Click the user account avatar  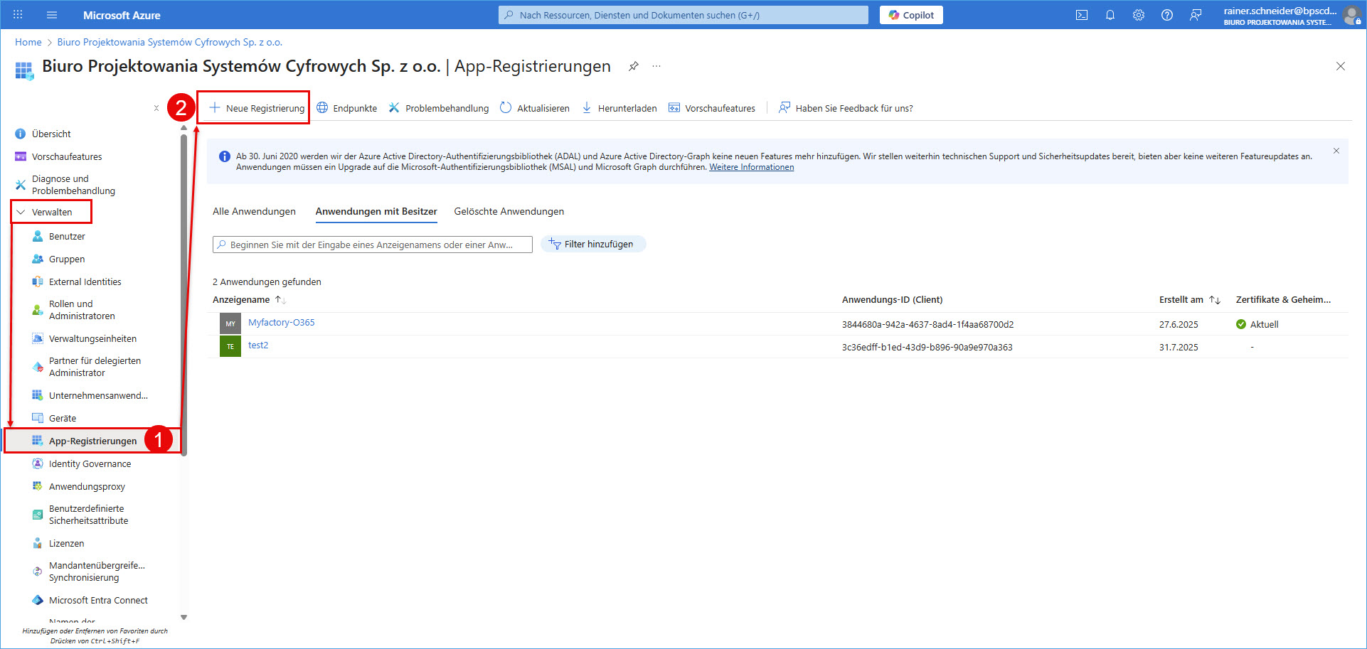[1352, 16]
